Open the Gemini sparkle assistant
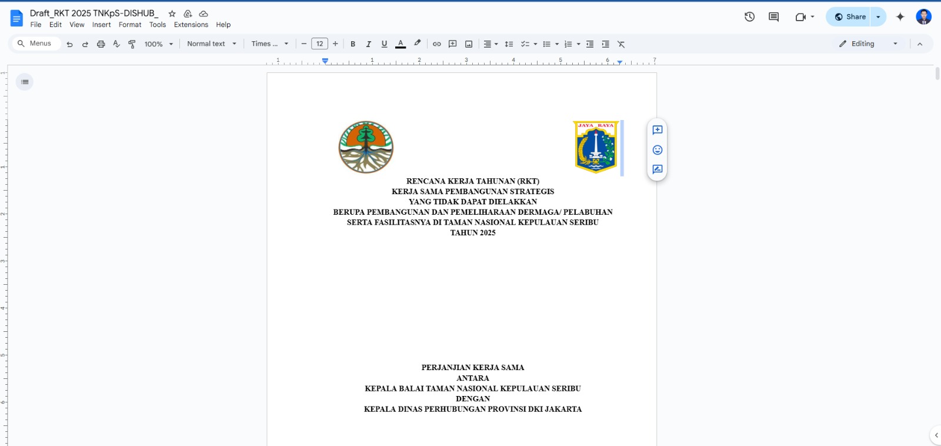The width and height of the screenshot is (941, 446). pos(900,17)
